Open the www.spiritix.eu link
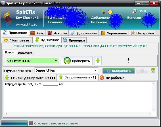 (x=27, y=24)
